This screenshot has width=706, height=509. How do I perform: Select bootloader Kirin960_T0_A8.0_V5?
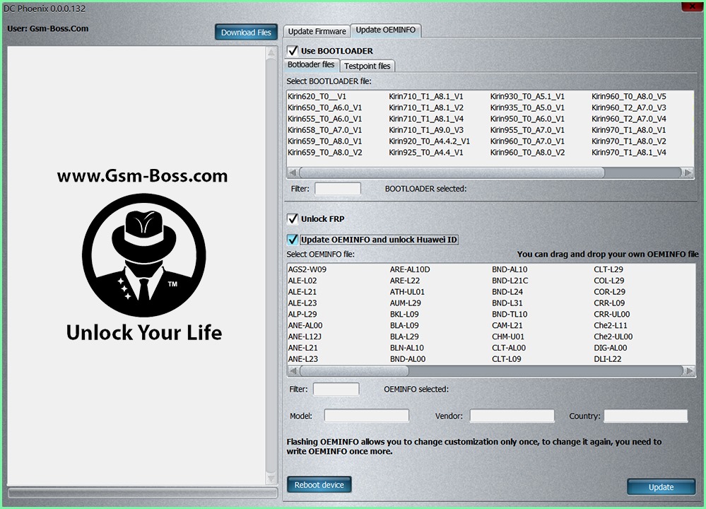629,96
